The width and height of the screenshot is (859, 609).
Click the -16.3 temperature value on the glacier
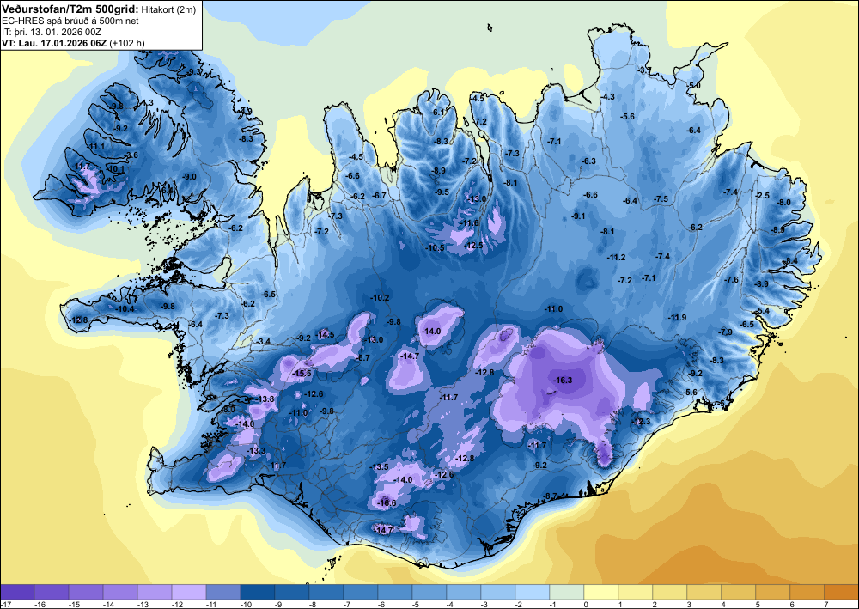[563, 380]
